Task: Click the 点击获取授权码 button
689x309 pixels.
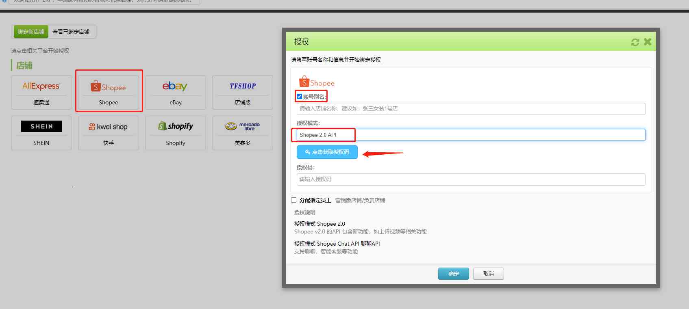Action: point(327,152)
